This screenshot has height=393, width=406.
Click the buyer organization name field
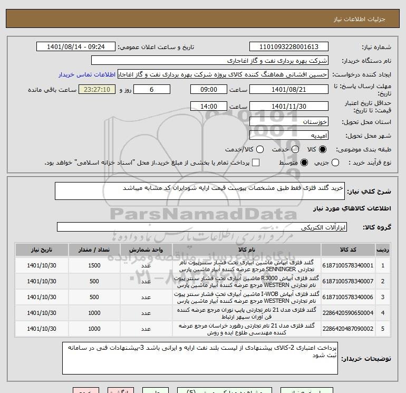pyautogui.click(x=210, y=60)
